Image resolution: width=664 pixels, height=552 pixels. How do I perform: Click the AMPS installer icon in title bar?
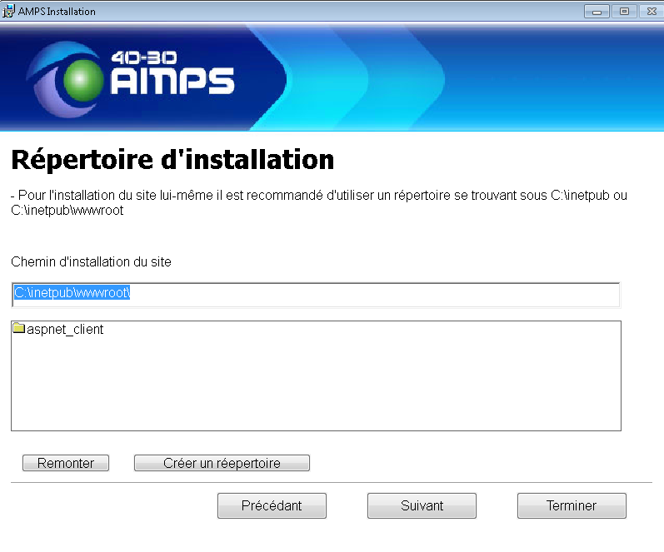click(10, 12)
